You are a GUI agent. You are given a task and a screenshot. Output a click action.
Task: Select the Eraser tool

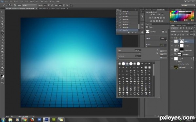point(2,43)
